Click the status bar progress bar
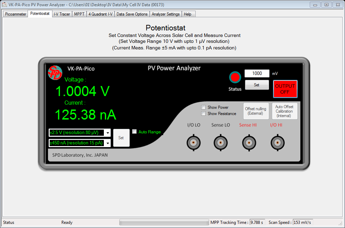The height and width of the screenshot is (228, 345). tap(164, 222)
